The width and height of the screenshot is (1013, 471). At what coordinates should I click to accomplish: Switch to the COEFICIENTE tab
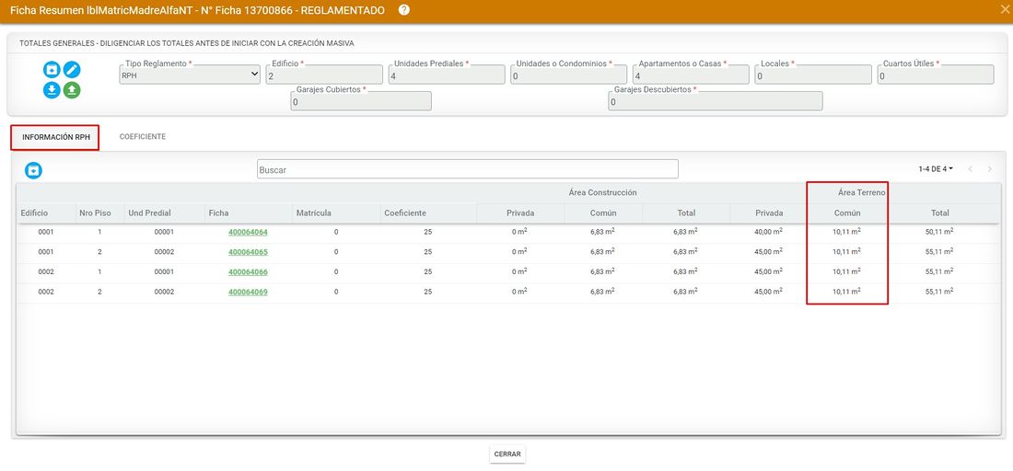[x=143, y=137]
